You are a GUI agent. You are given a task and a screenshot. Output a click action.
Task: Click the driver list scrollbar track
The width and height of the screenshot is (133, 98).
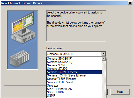coord(104,79)
